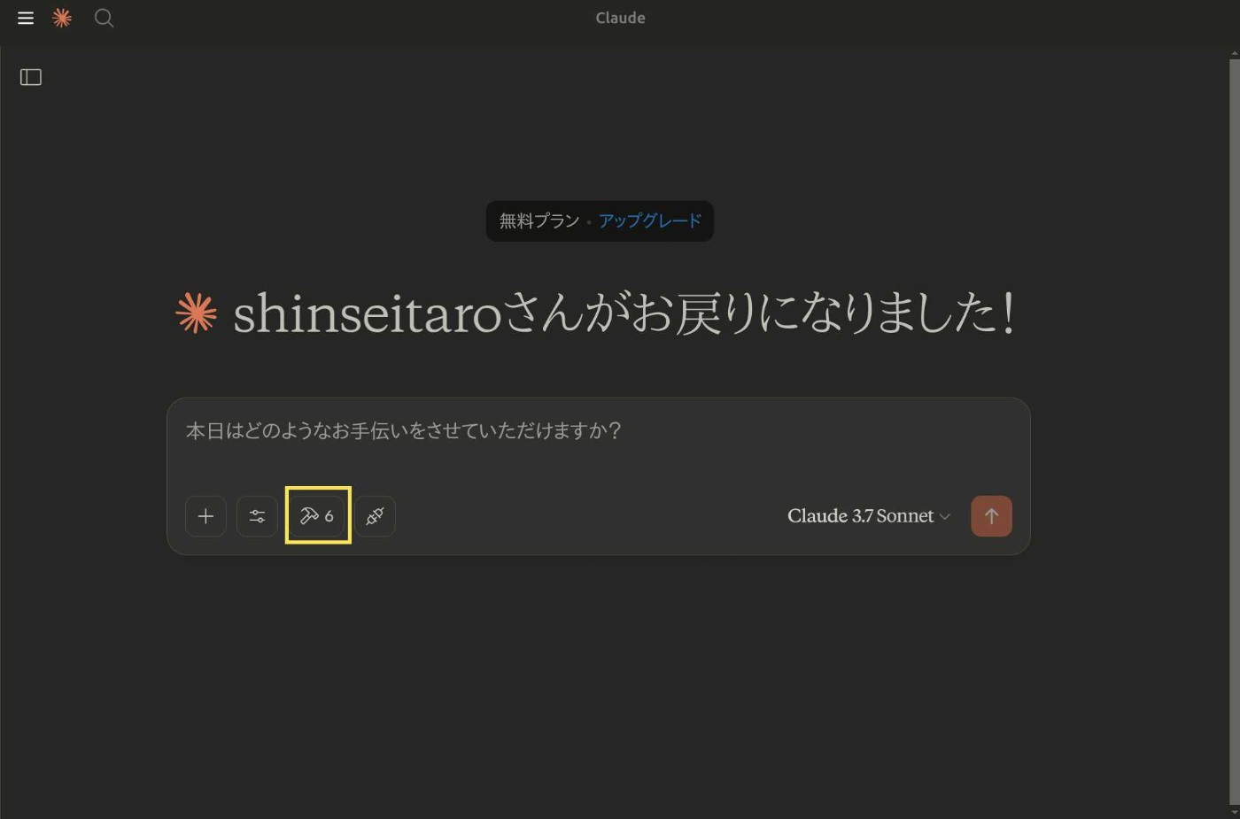Click the send arrow button
Screen dimensions: 1240x819
point(991,516)
